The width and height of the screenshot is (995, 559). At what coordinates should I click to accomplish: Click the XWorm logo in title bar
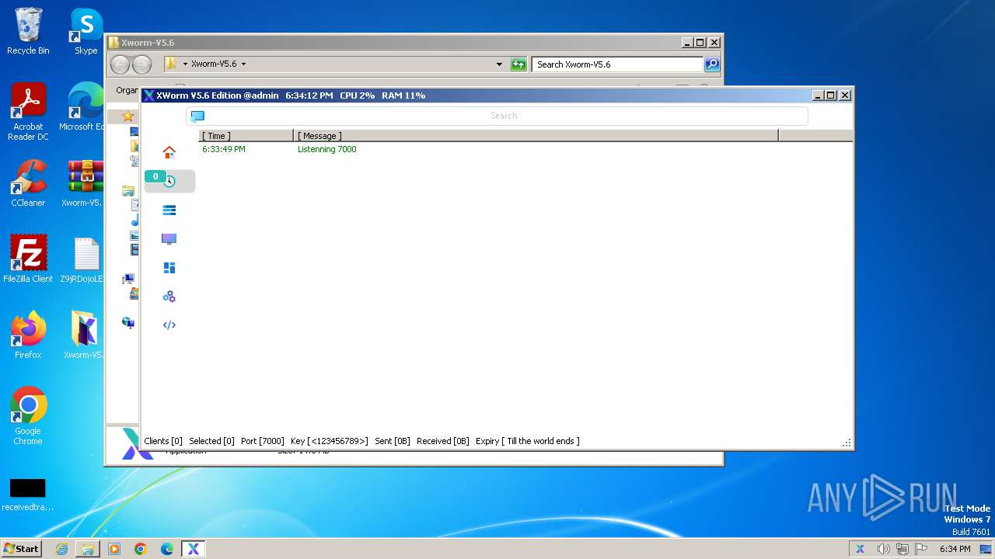[148, 95]
